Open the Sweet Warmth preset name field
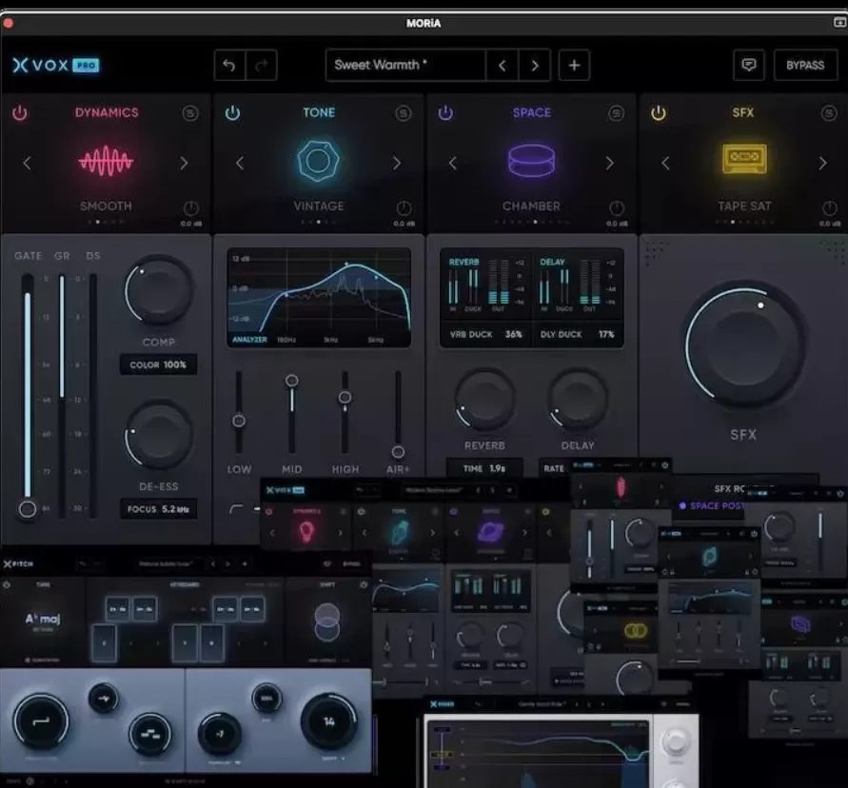Viewport: 848px width, 788px height. pyautogui.click(x=405, y=66)
